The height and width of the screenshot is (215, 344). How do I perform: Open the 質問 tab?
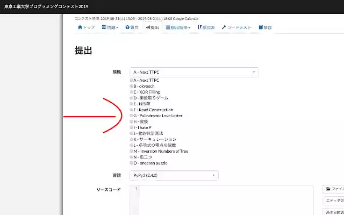pyautogui.click(x=132, y=27)
